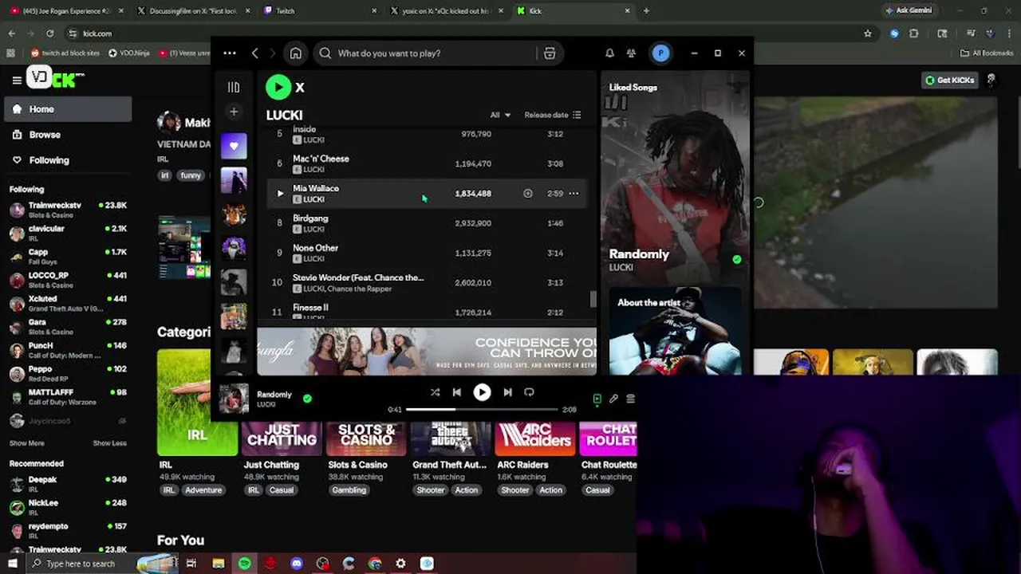Screen dimensions: 1021x574
Task: Click the create playlist plus button
Action: coord(234,112)
